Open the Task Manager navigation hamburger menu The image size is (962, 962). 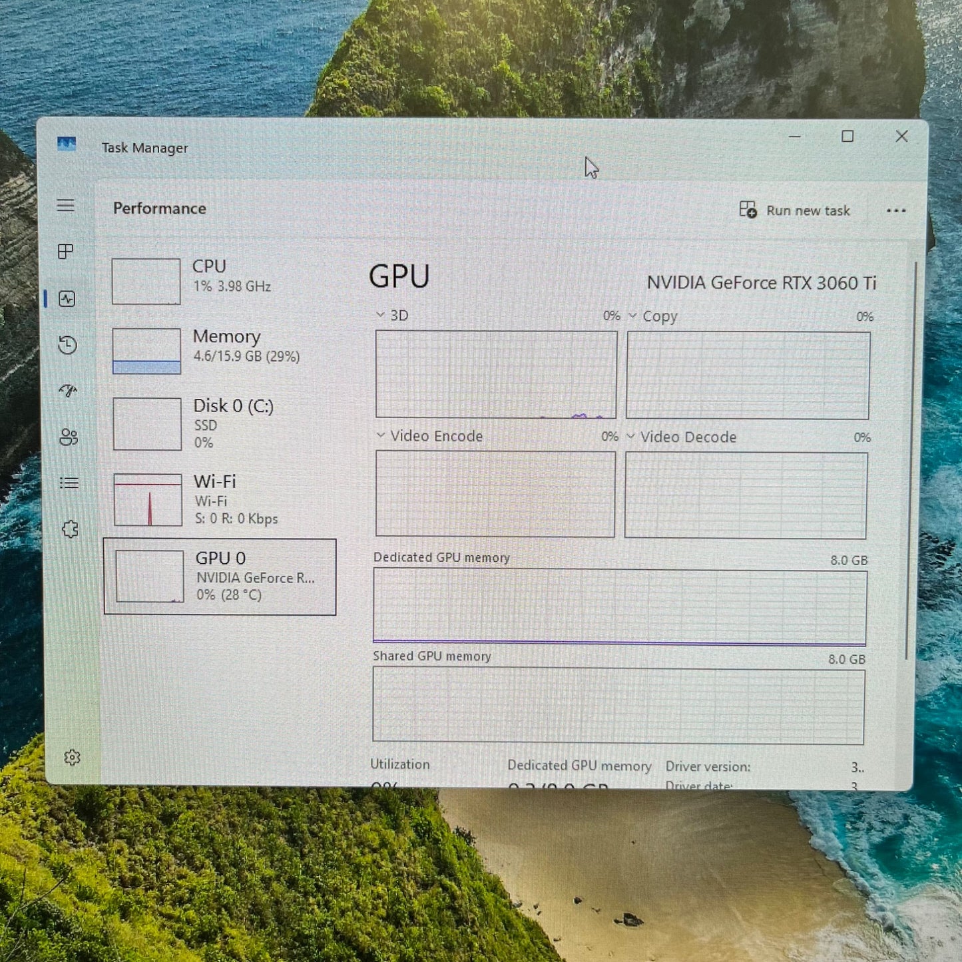(65, 206)
